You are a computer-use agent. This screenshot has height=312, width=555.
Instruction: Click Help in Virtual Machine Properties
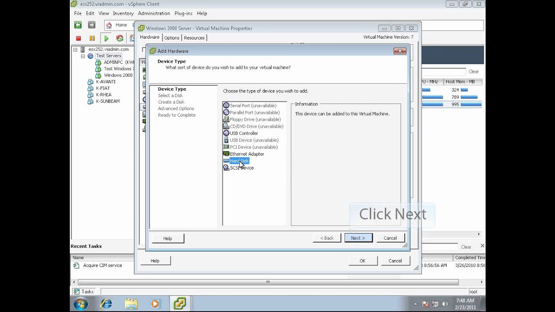click(155, 260)
